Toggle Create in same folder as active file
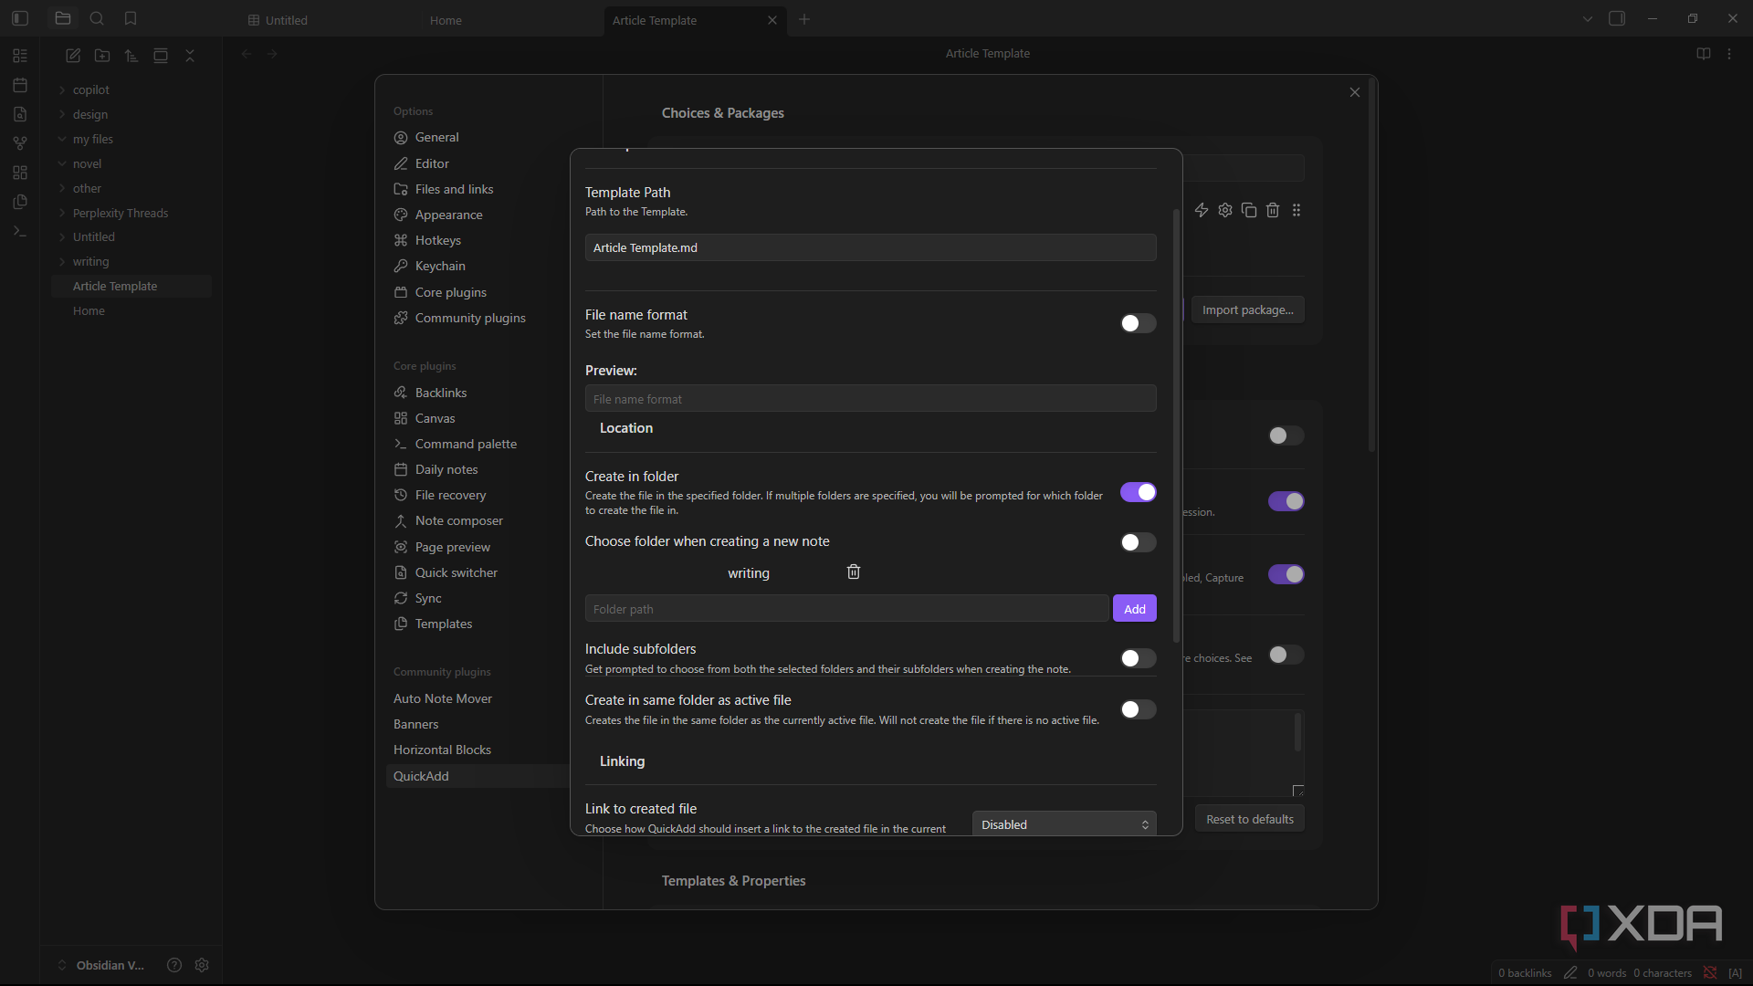This screenshot has width=1753, height=986. (1139, 709)
